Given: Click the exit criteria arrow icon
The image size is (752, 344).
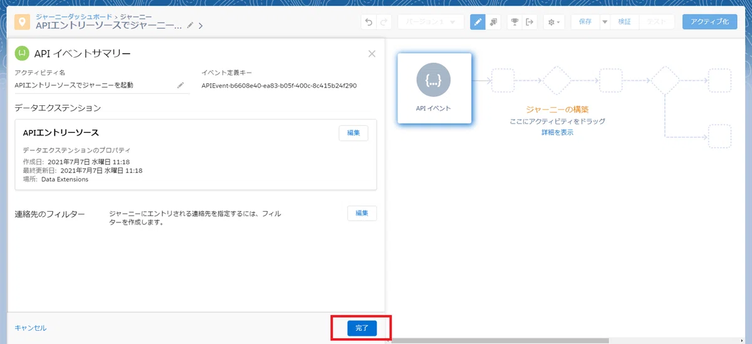Looking at the screenshot, I should coord(530,22).
